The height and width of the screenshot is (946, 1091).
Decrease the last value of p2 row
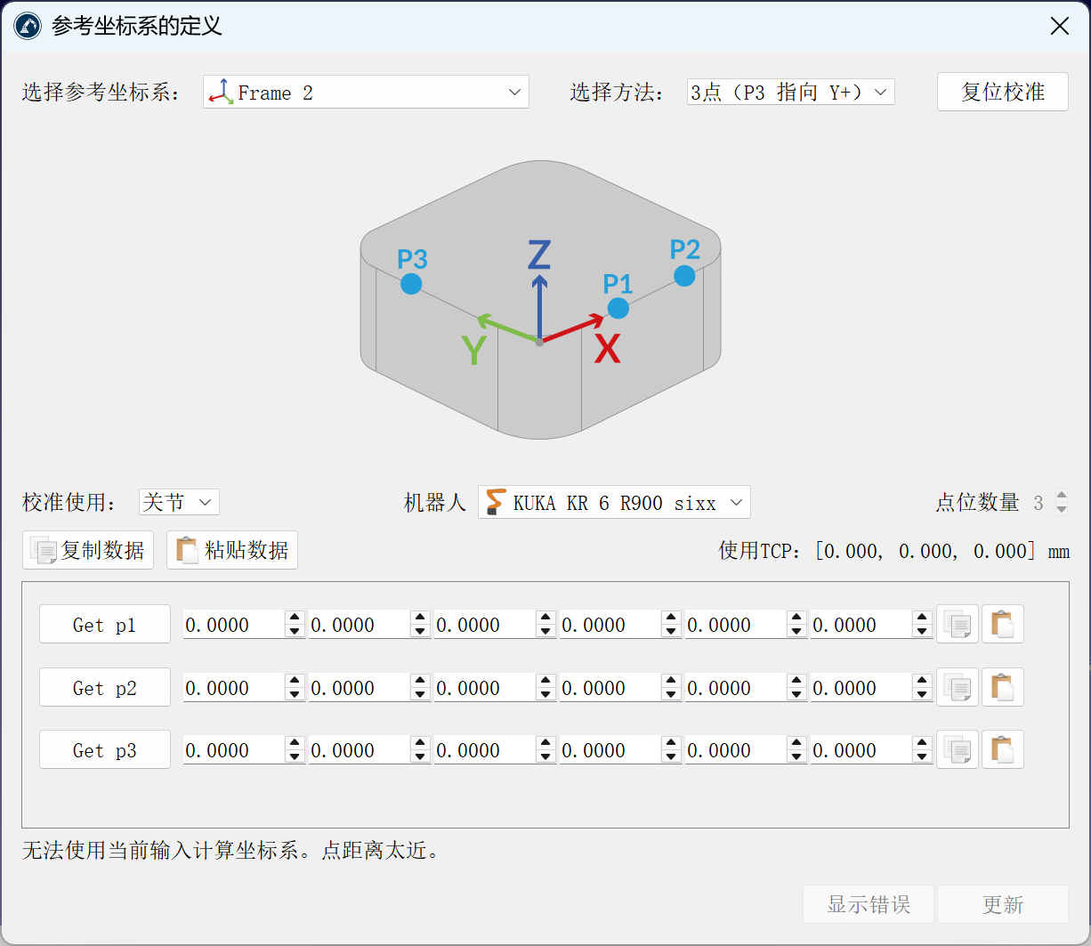(922, 694)
